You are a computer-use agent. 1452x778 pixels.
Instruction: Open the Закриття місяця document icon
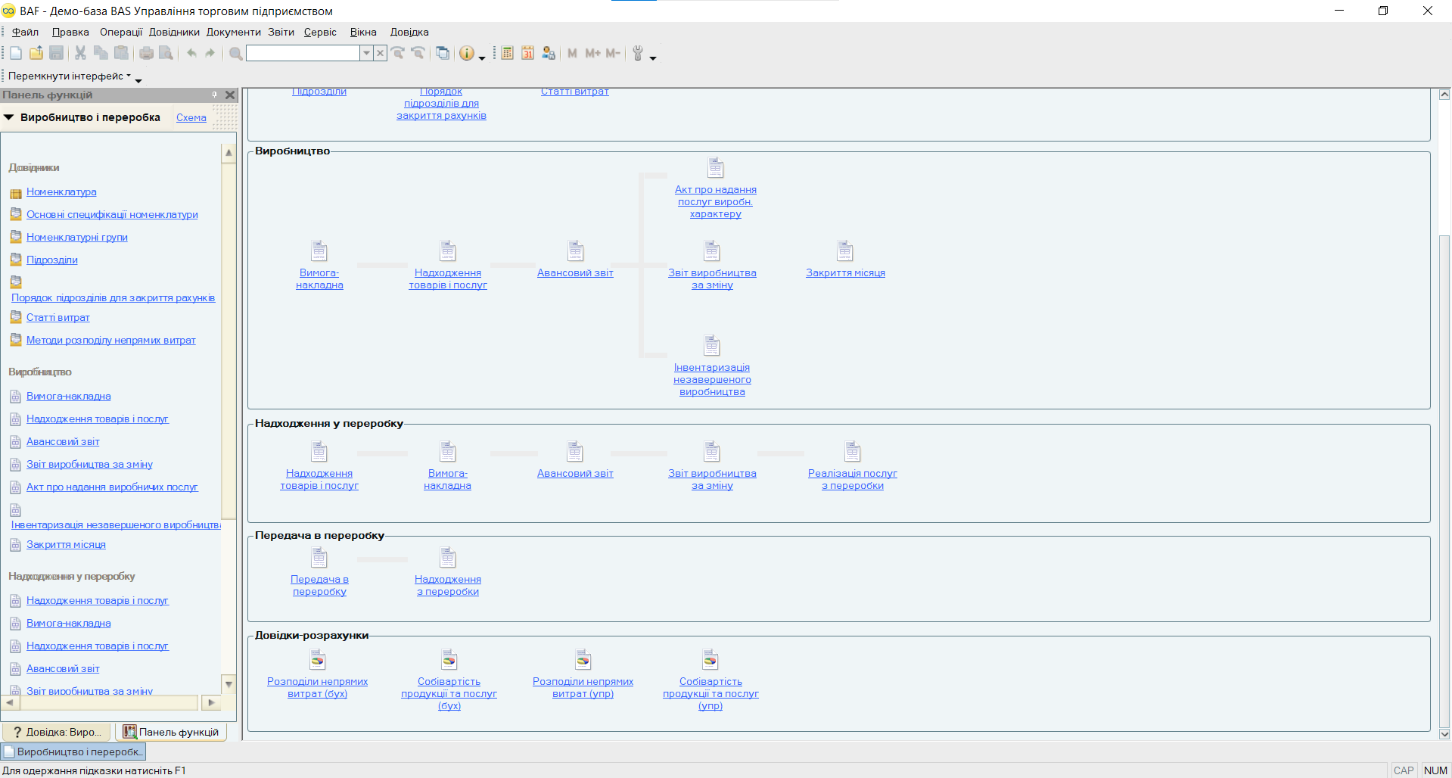tap(844, 251)
